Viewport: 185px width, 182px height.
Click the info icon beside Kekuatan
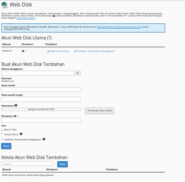click(16, 105)
